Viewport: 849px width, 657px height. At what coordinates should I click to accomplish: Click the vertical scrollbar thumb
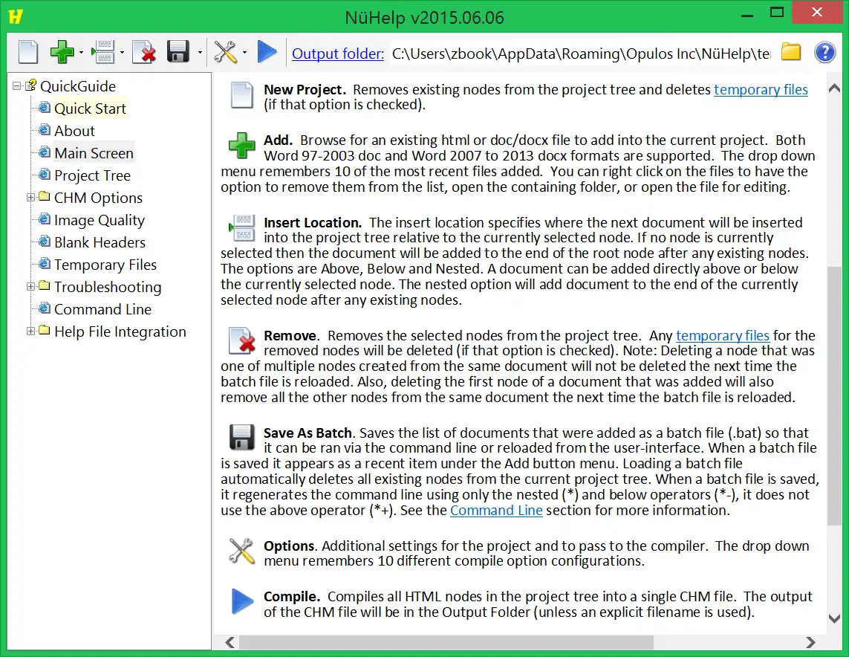(x=834, y=396)
